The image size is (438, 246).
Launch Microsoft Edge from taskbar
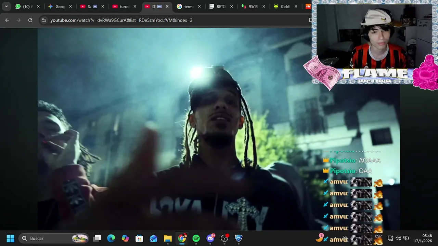111,238
